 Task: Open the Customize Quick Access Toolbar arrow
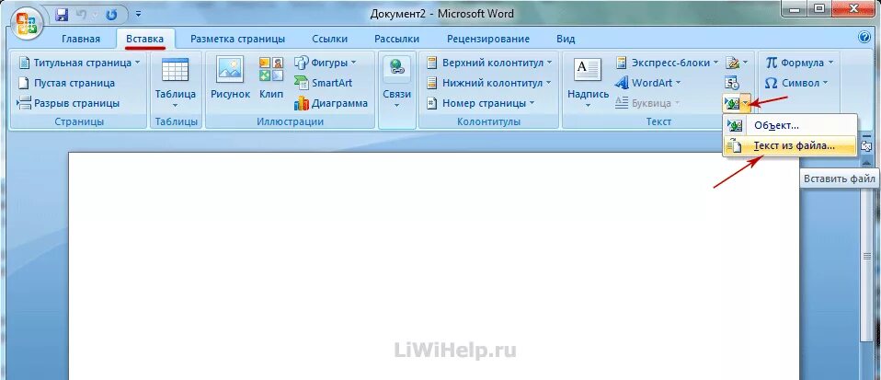coord(138,13)
